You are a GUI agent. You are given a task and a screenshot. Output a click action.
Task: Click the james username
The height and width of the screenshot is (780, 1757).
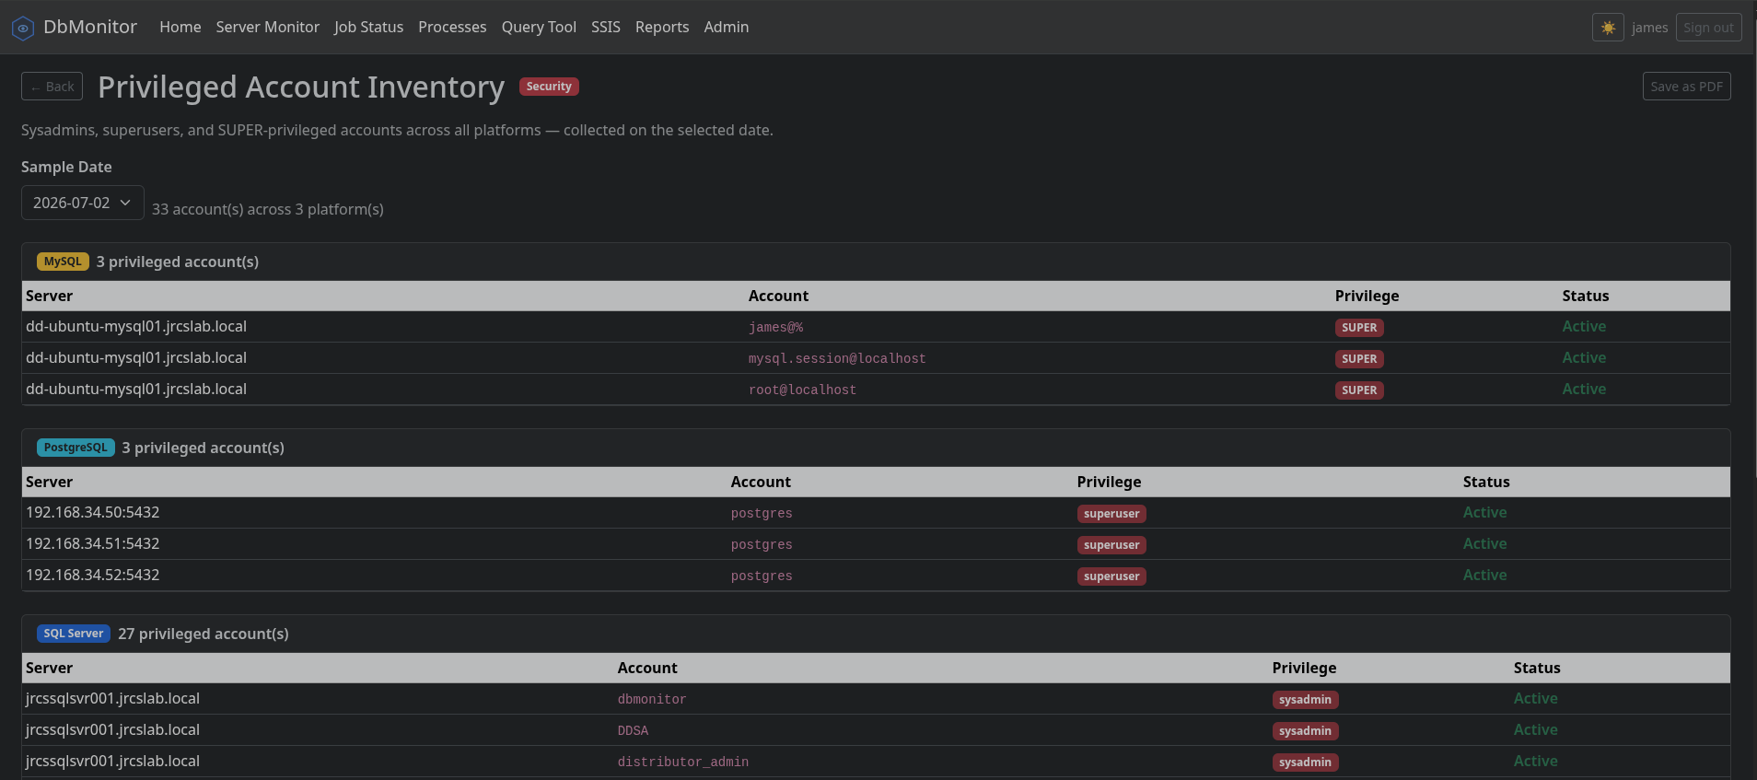[x=1649, y=28]
